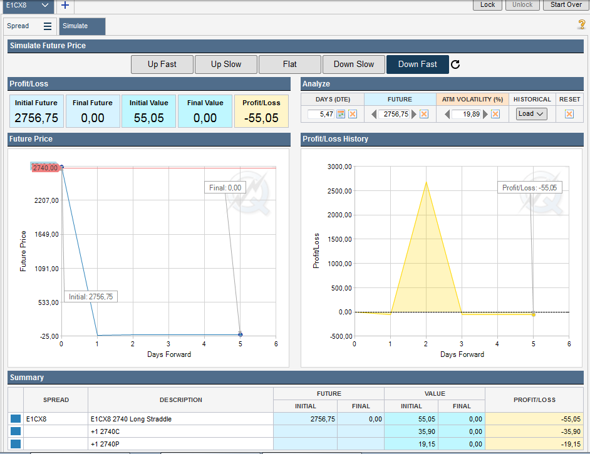This screenshot has width=590, height=454.
Task: Clear the Future value with X icon
Action: [x=424, y=114]
